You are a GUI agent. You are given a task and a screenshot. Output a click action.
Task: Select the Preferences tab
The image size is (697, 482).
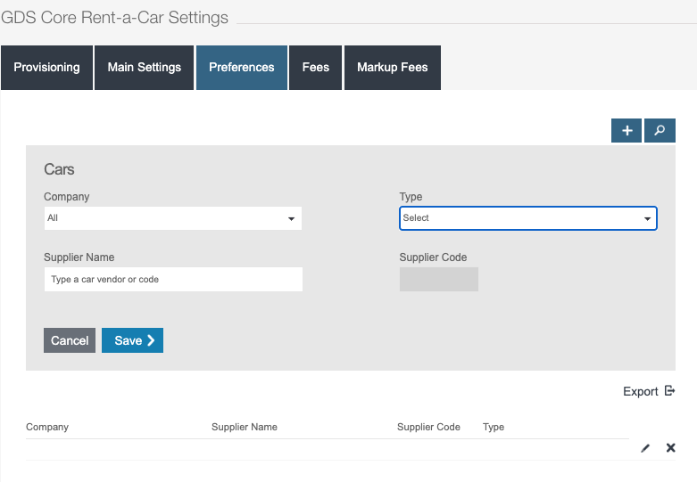pos(242,68)
